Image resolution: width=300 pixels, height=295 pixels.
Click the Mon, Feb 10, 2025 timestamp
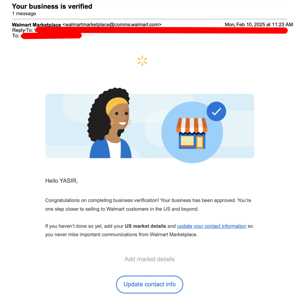tap(259, 25)
